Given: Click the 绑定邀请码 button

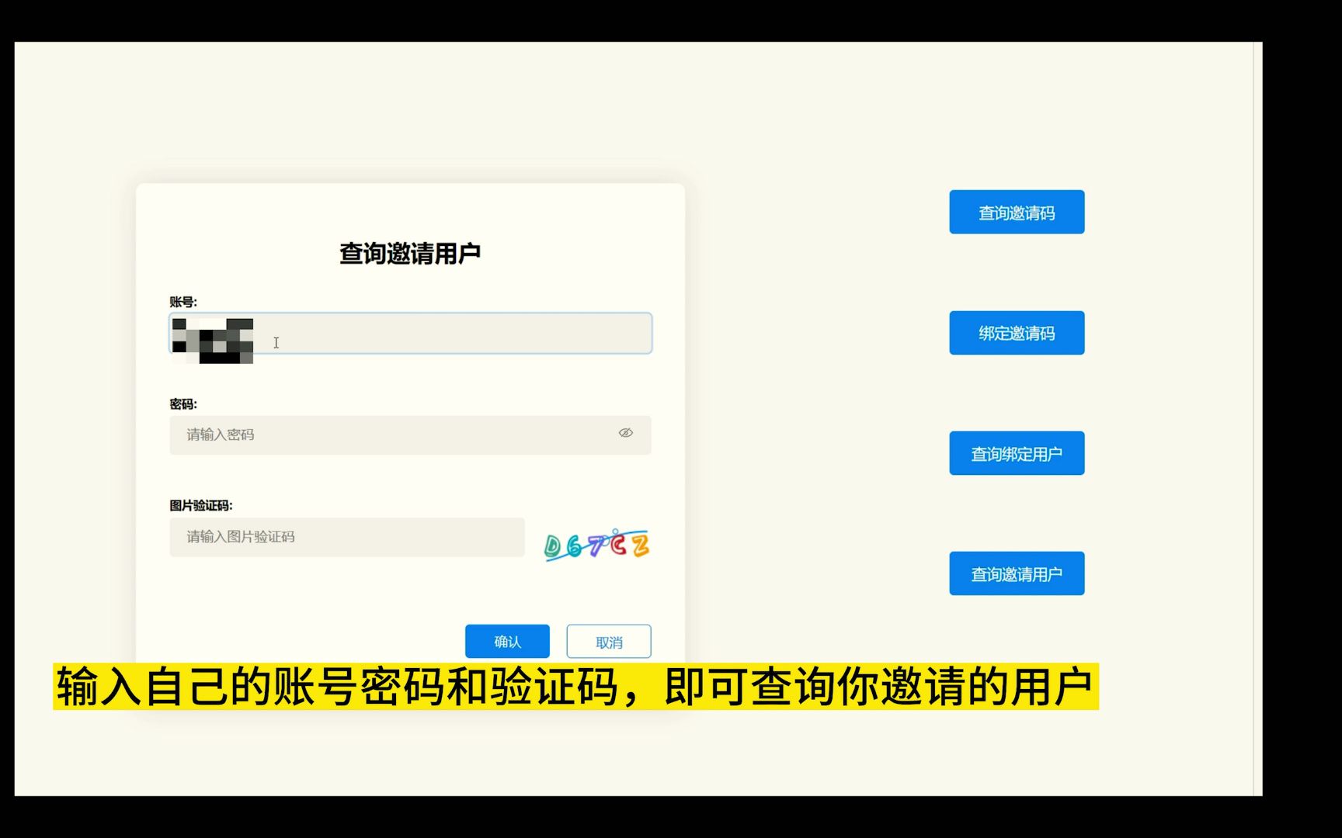Looking at the screenshot, I should point(1017,333).
